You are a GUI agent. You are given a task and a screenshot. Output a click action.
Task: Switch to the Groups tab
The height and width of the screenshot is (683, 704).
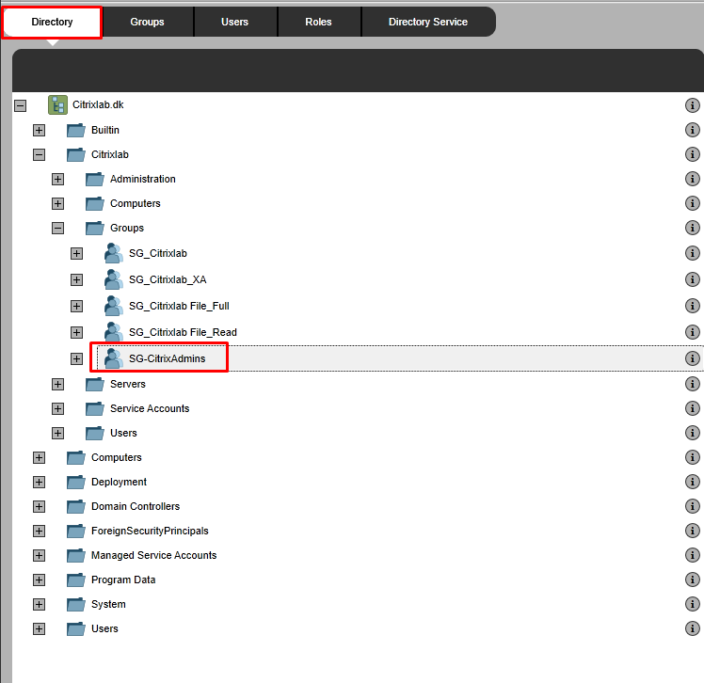pos(147,22)
